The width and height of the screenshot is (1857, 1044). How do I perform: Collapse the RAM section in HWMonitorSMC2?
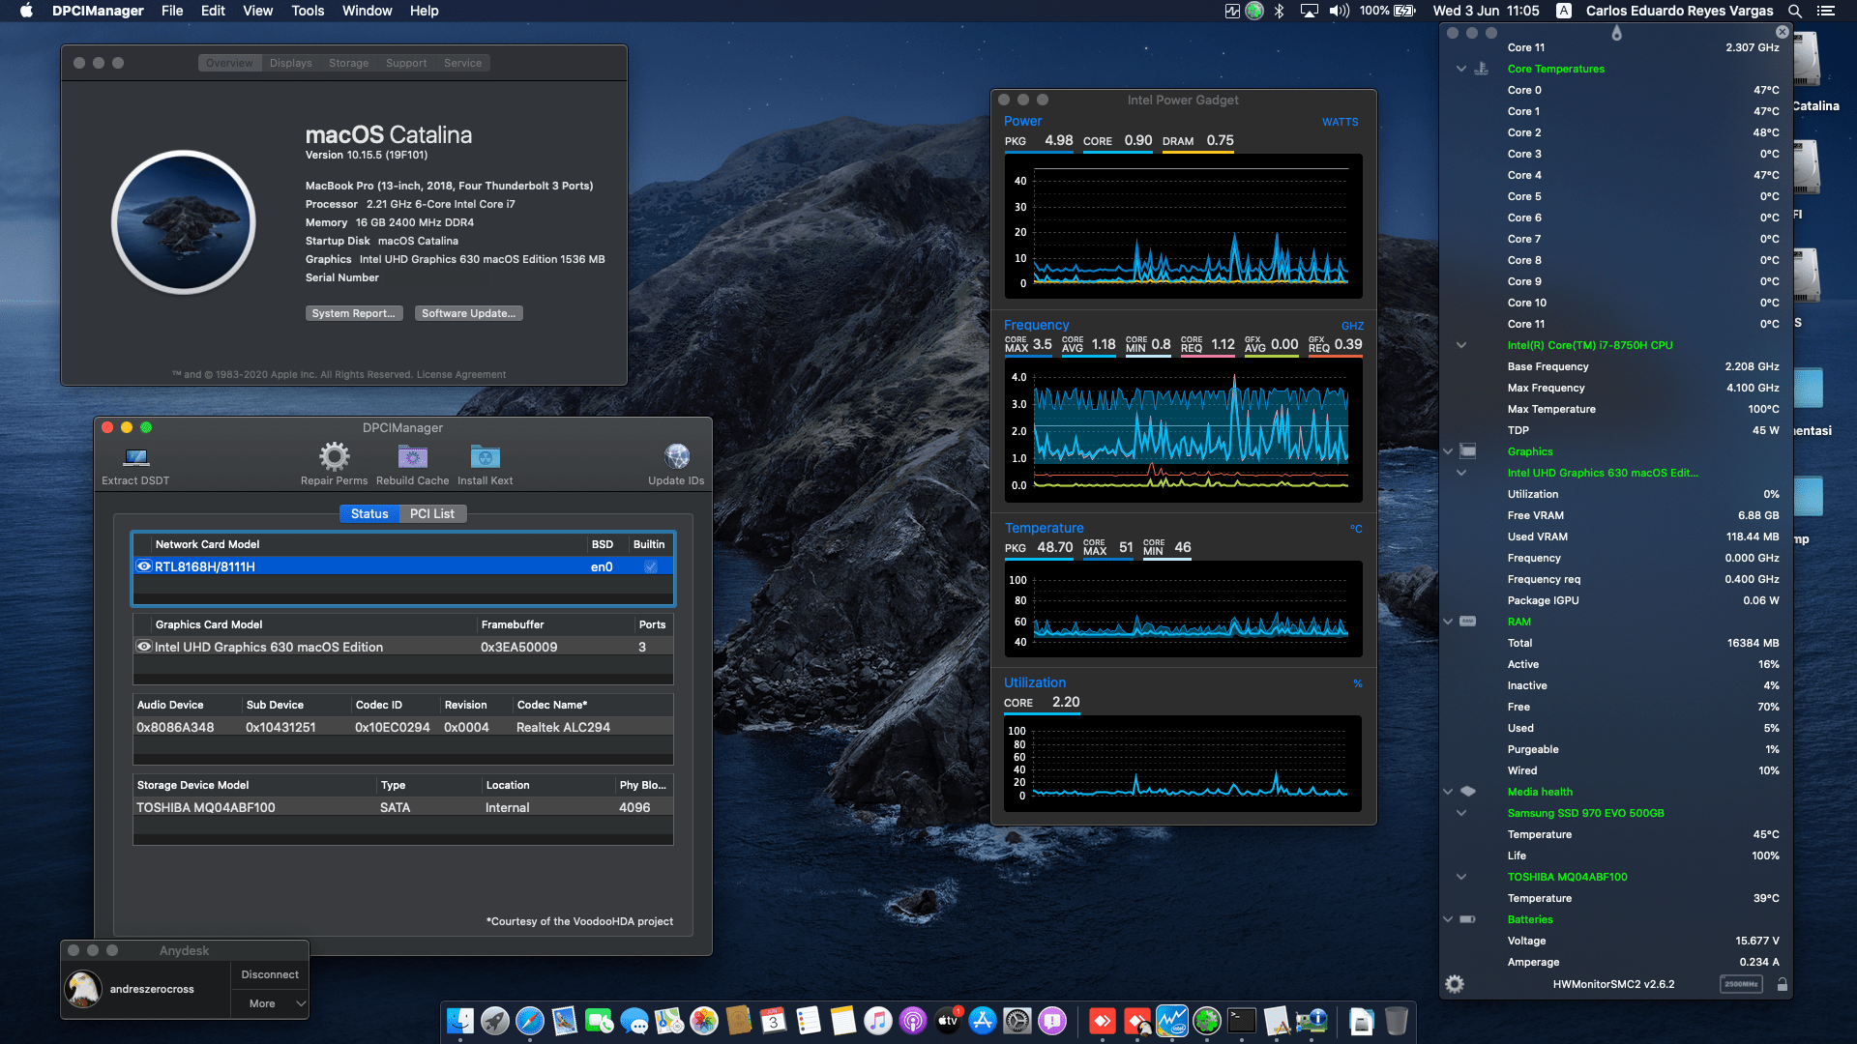click(x=1448, y=622)
